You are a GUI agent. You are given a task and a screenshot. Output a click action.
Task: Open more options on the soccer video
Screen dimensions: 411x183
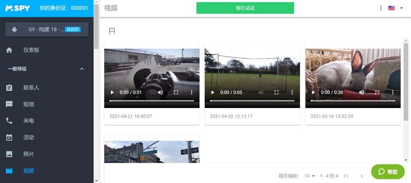[292, 92]
